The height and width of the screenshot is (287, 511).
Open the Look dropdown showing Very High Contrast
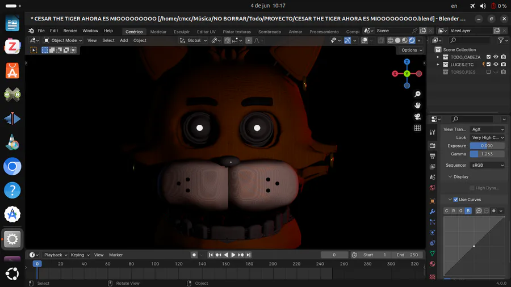pos(487,137)
